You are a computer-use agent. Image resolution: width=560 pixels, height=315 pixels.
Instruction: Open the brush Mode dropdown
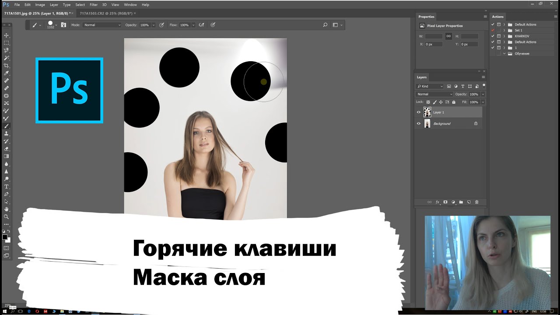click(x=102, y=25)
